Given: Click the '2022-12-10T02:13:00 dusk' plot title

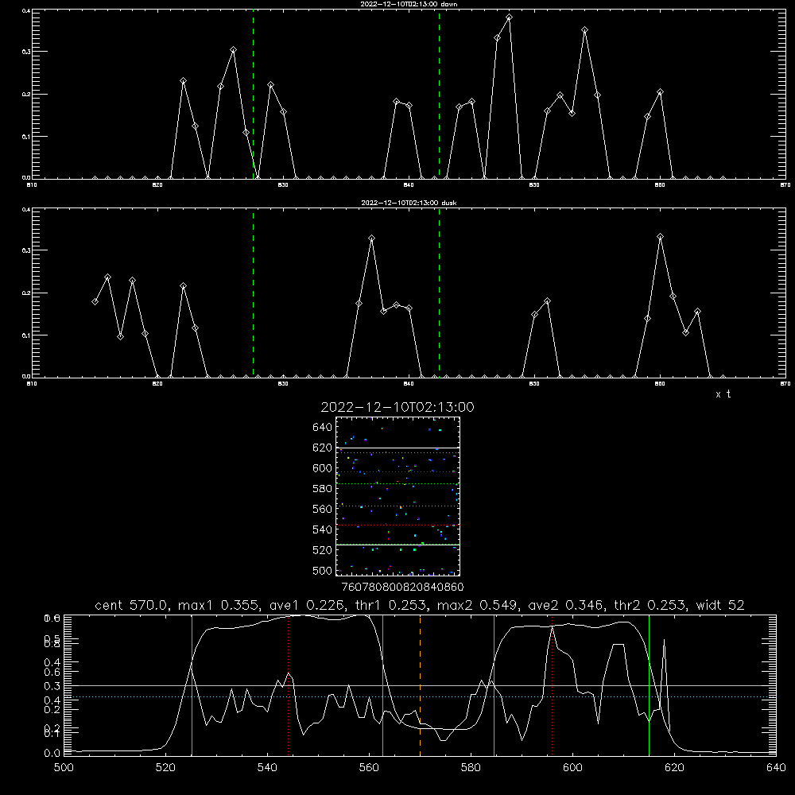Looking at the screenshot, I should (x=409, y=203).
